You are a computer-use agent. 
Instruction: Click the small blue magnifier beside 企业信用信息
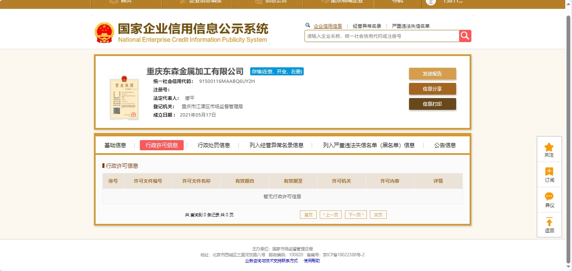coord(308,25)
